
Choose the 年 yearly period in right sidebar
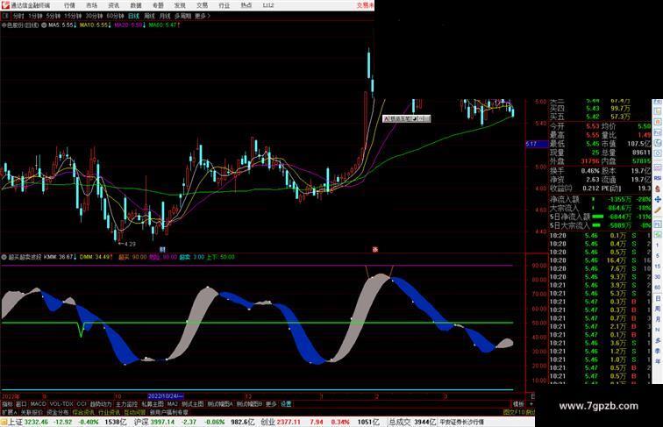pyautogui.click(x=658, y=361)
